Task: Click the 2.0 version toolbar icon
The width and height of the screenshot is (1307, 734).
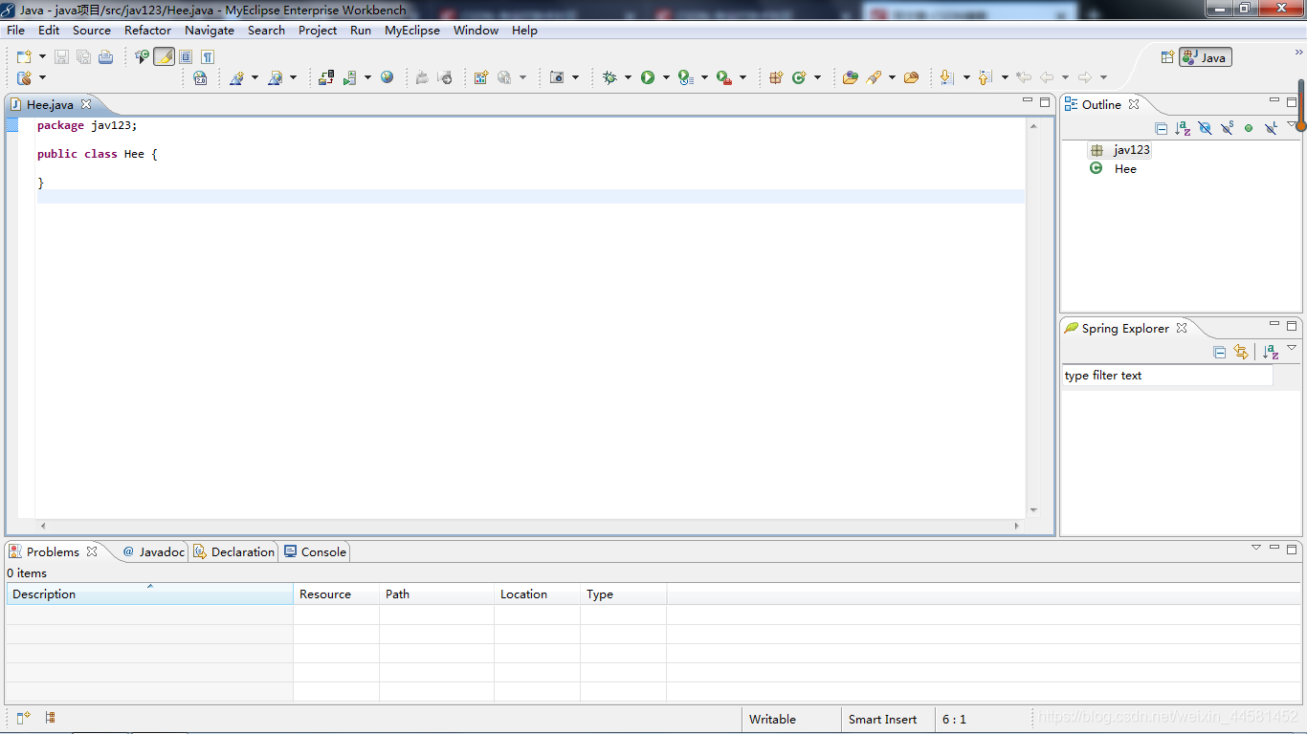Action: (x=200, y=77)
